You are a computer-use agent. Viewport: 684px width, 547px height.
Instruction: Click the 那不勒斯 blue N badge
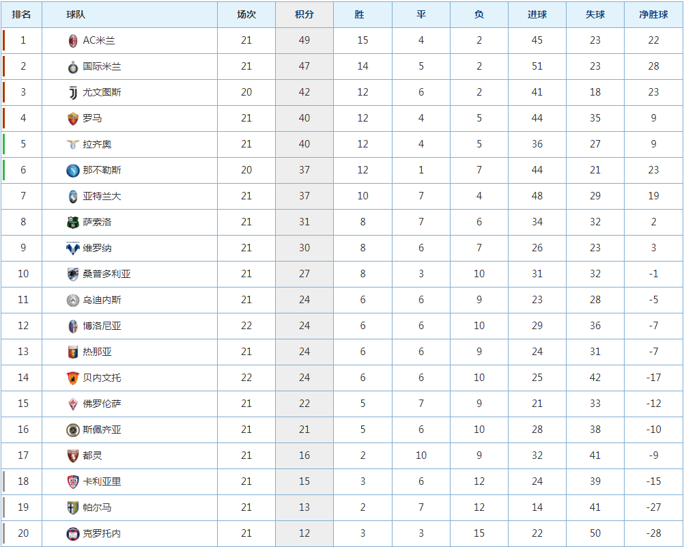coord(73,170)
